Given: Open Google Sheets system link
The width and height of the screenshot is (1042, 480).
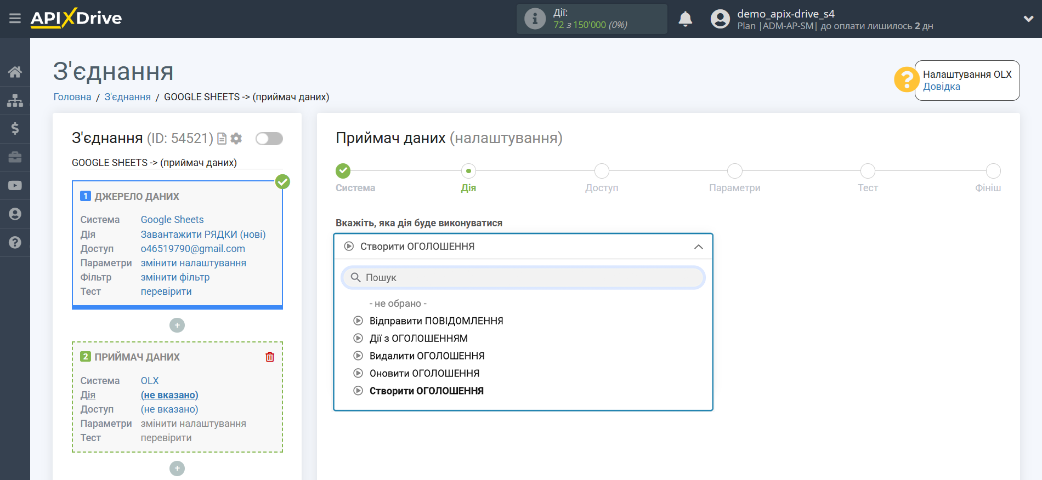Looking at the screenshot, I should pyautogui.click(x=172, y=220).
